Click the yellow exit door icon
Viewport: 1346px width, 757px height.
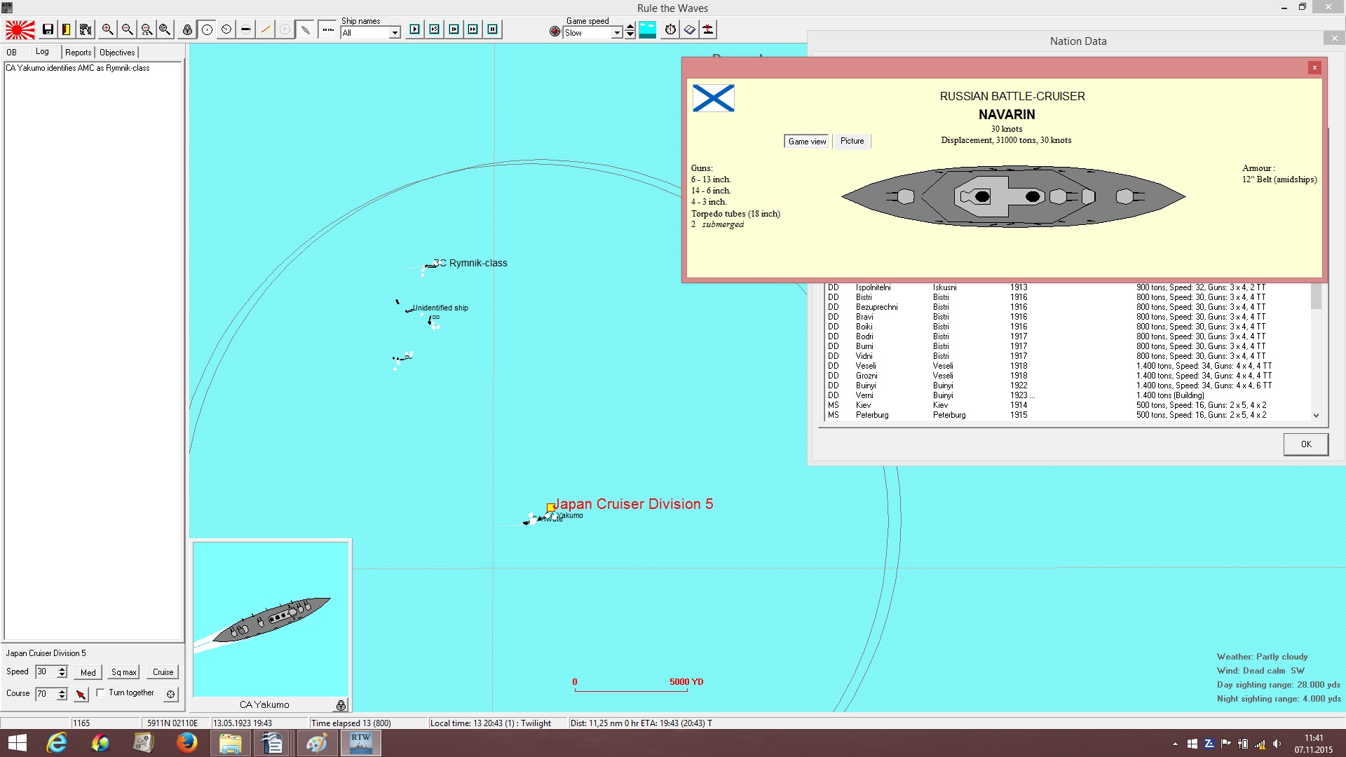click(x=67, y=29)
